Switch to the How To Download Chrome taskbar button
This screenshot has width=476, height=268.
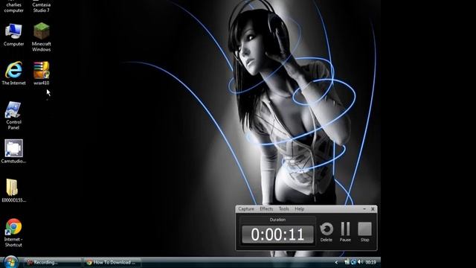(x=112, y=262)
